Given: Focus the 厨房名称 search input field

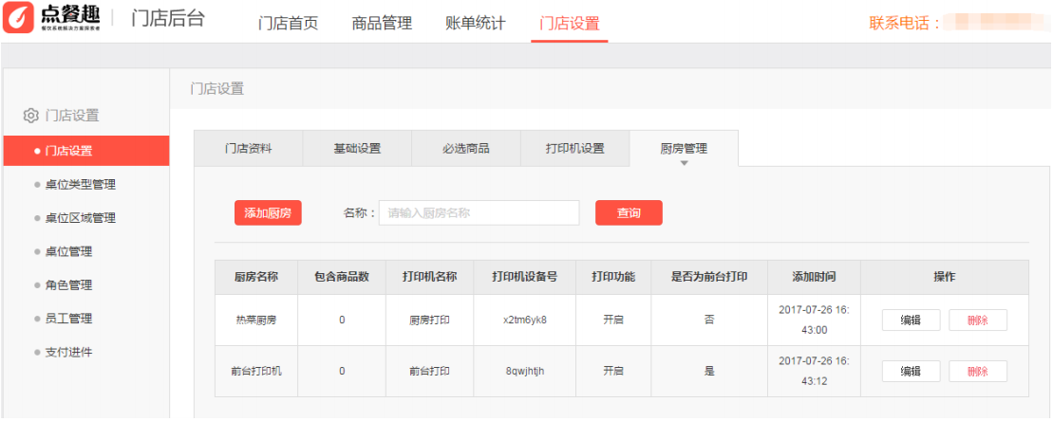Looking at the screenshot, I should click(x=479, y=213).
